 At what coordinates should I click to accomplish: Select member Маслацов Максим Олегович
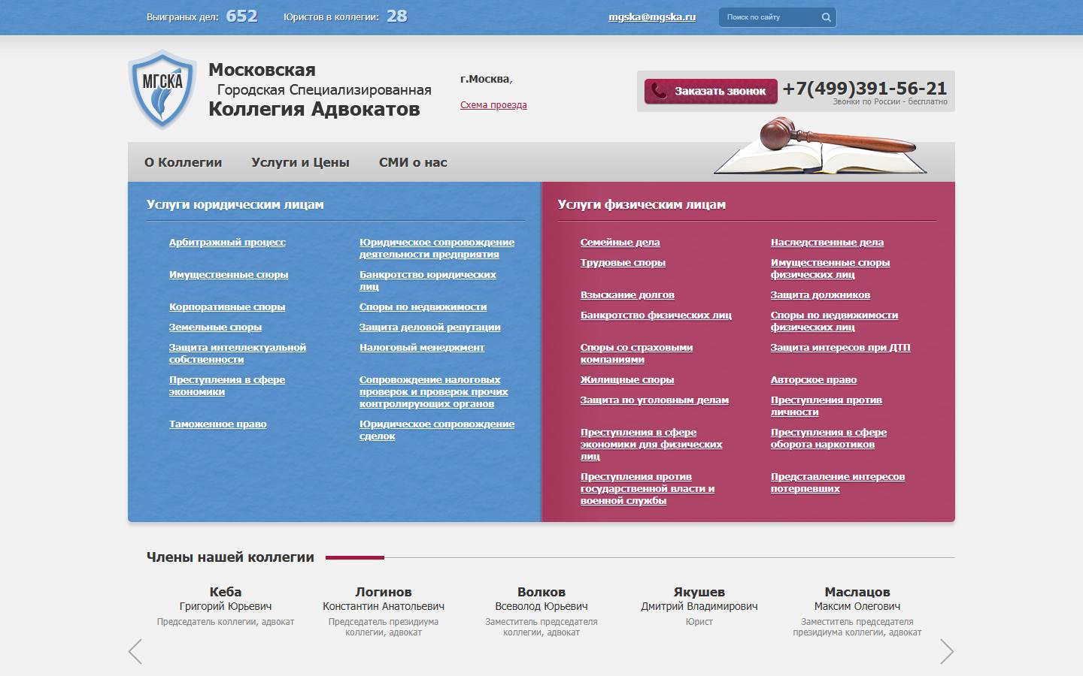(857, 610)
